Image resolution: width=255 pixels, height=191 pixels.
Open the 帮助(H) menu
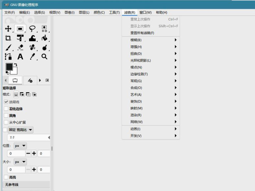click(x=161, y=12)
